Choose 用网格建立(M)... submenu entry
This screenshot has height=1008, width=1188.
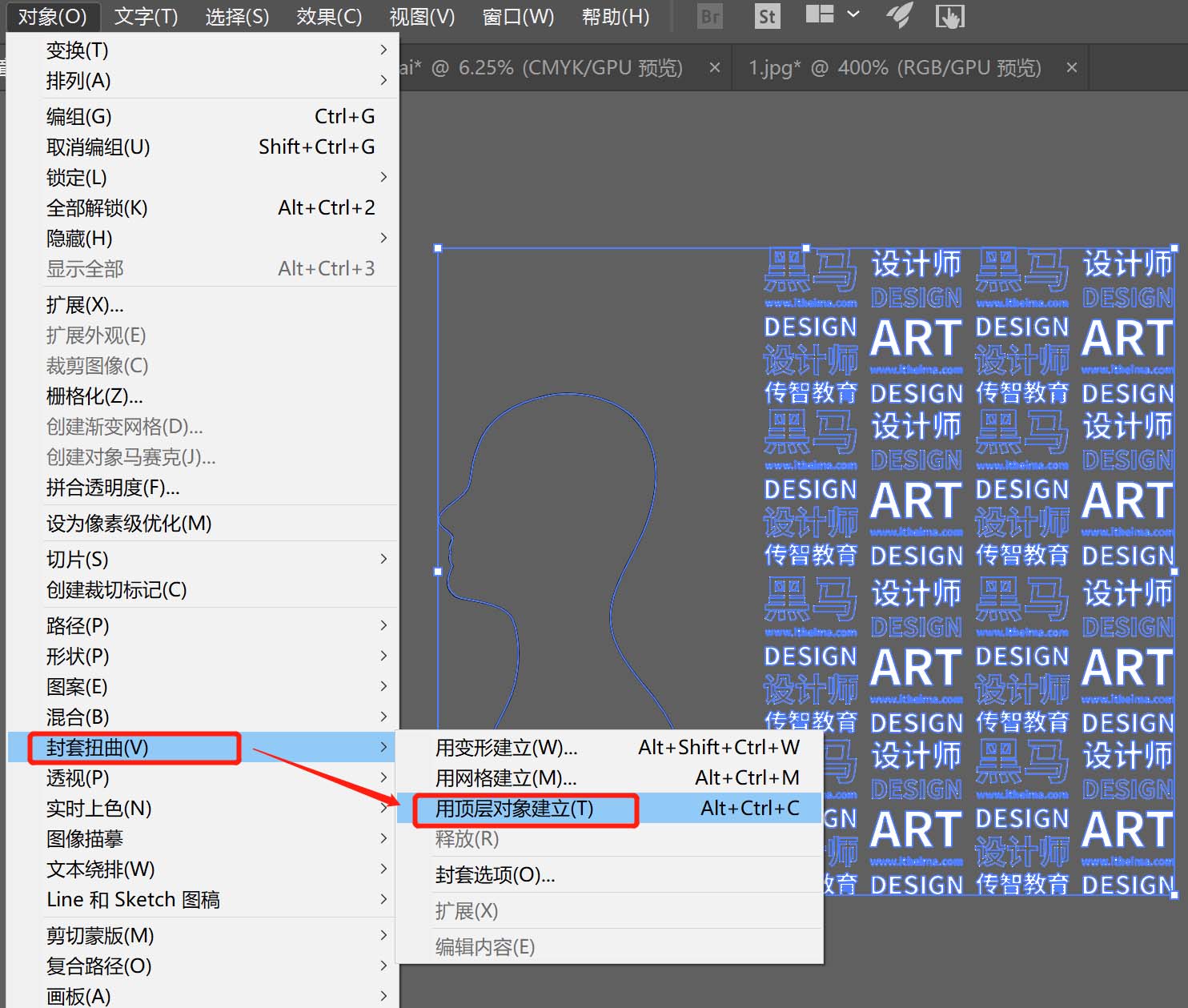(x=611, y=777)
